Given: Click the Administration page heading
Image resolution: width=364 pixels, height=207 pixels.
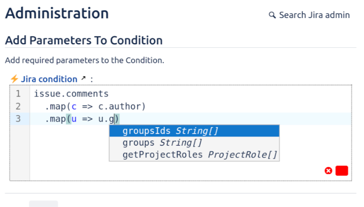Looking at the screenshot, I should coord(57,13).
